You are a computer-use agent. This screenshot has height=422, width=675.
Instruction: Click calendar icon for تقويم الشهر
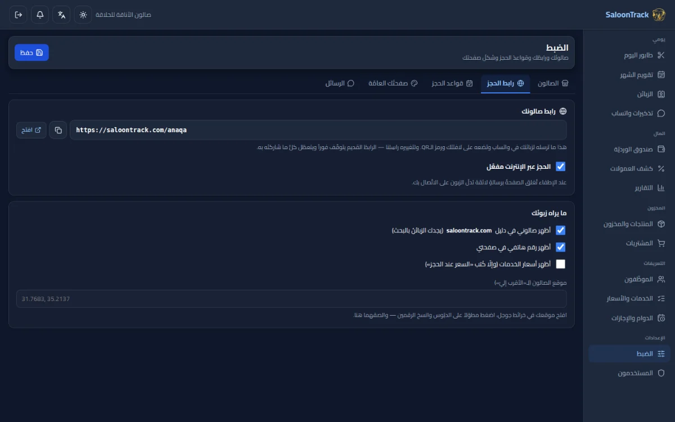(661, 75)
